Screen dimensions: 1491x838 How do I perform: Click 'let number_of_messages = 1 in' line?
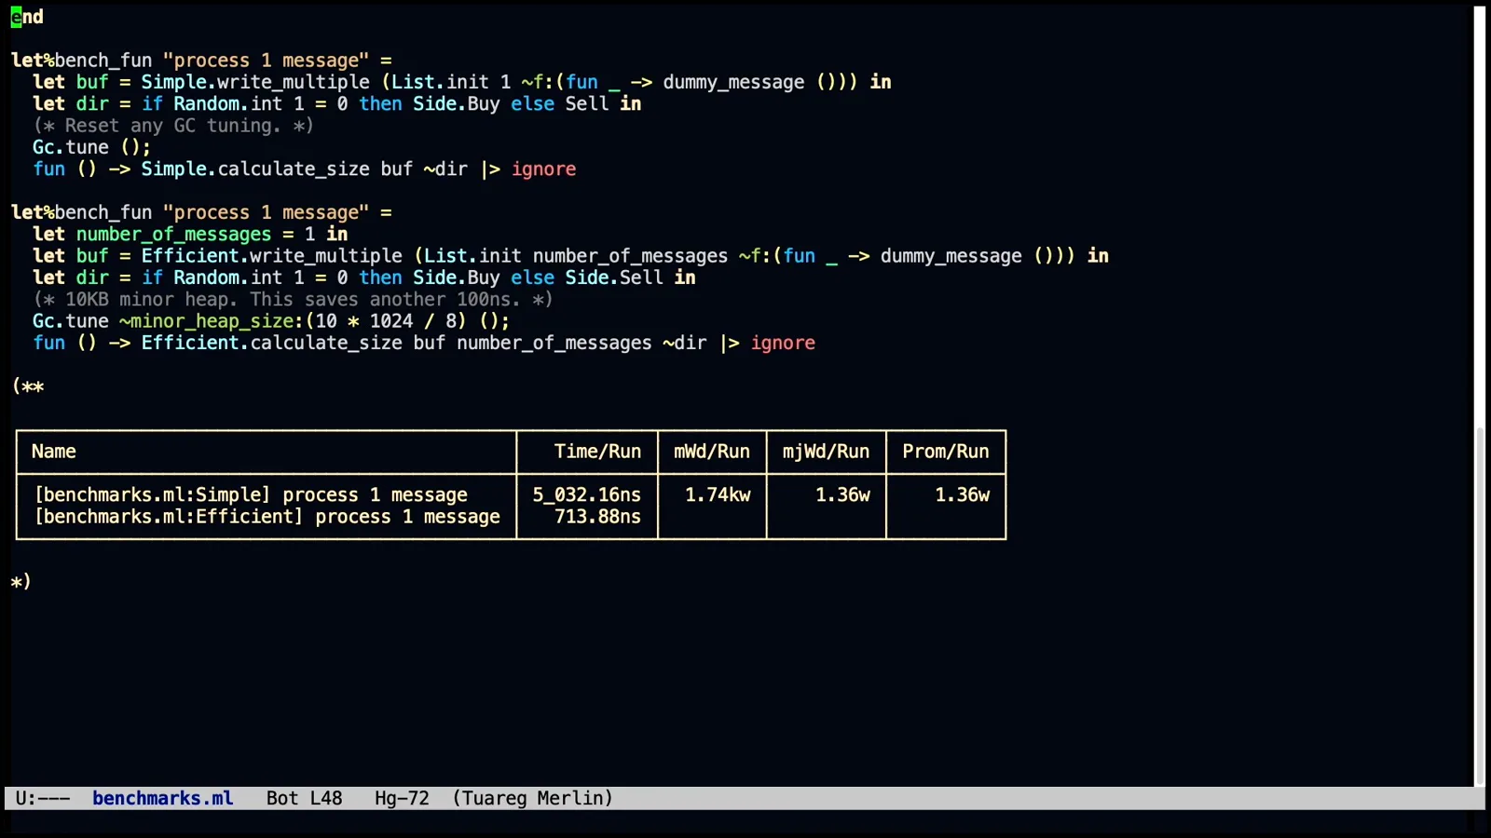click(190, 234)
